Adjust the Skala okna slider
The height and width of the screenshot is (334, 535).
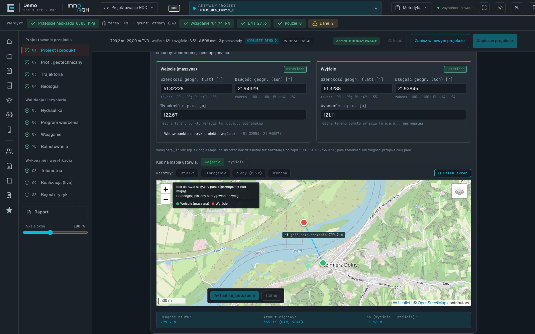click(x=56, y=232)
